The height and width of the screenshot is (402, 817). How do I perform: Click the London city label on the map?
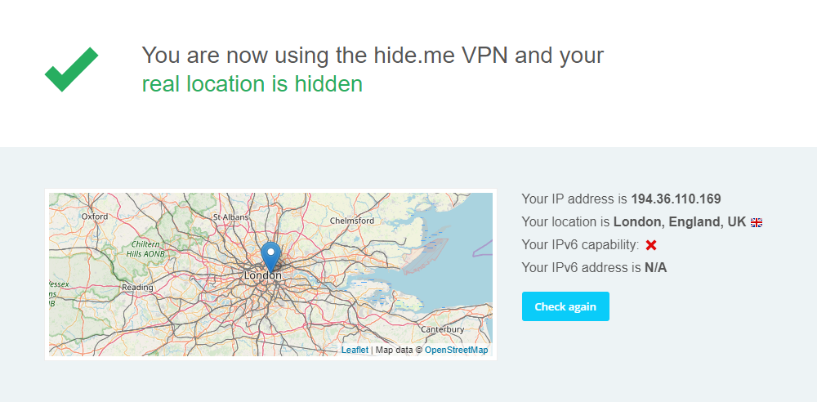262,275
